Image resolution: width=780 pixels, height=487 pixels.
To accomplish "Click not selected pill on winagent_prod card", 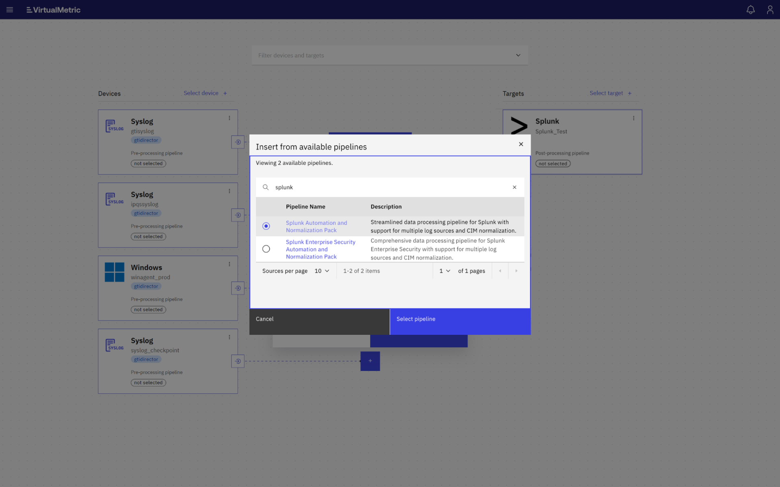I will 148,310.
